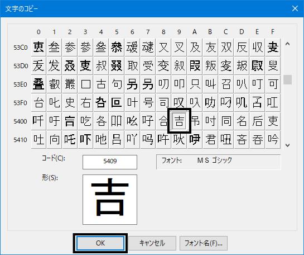
Task: Select the character 取 in row 53D0
Action: [x=132, y=65]
